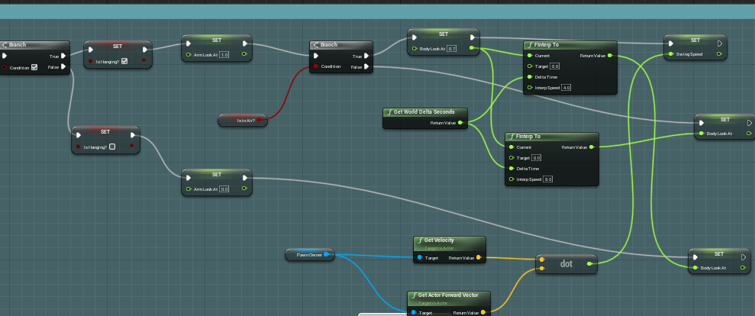This screenshot has width=755, height=316.
Task: Click the True exec pin on middle Branch
Action: point(368,56)
